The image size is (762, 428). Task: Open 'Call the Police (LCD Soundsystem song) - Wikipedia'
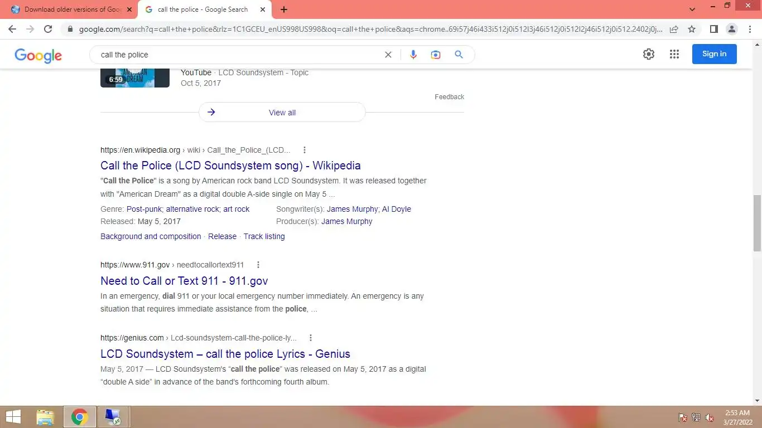230,166
